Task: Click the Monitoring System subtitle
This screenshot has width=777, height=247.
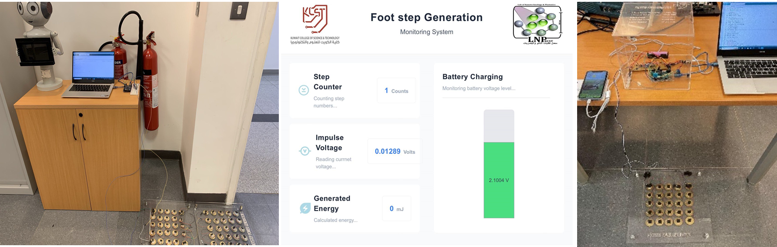Action: [x=426, y=32]
